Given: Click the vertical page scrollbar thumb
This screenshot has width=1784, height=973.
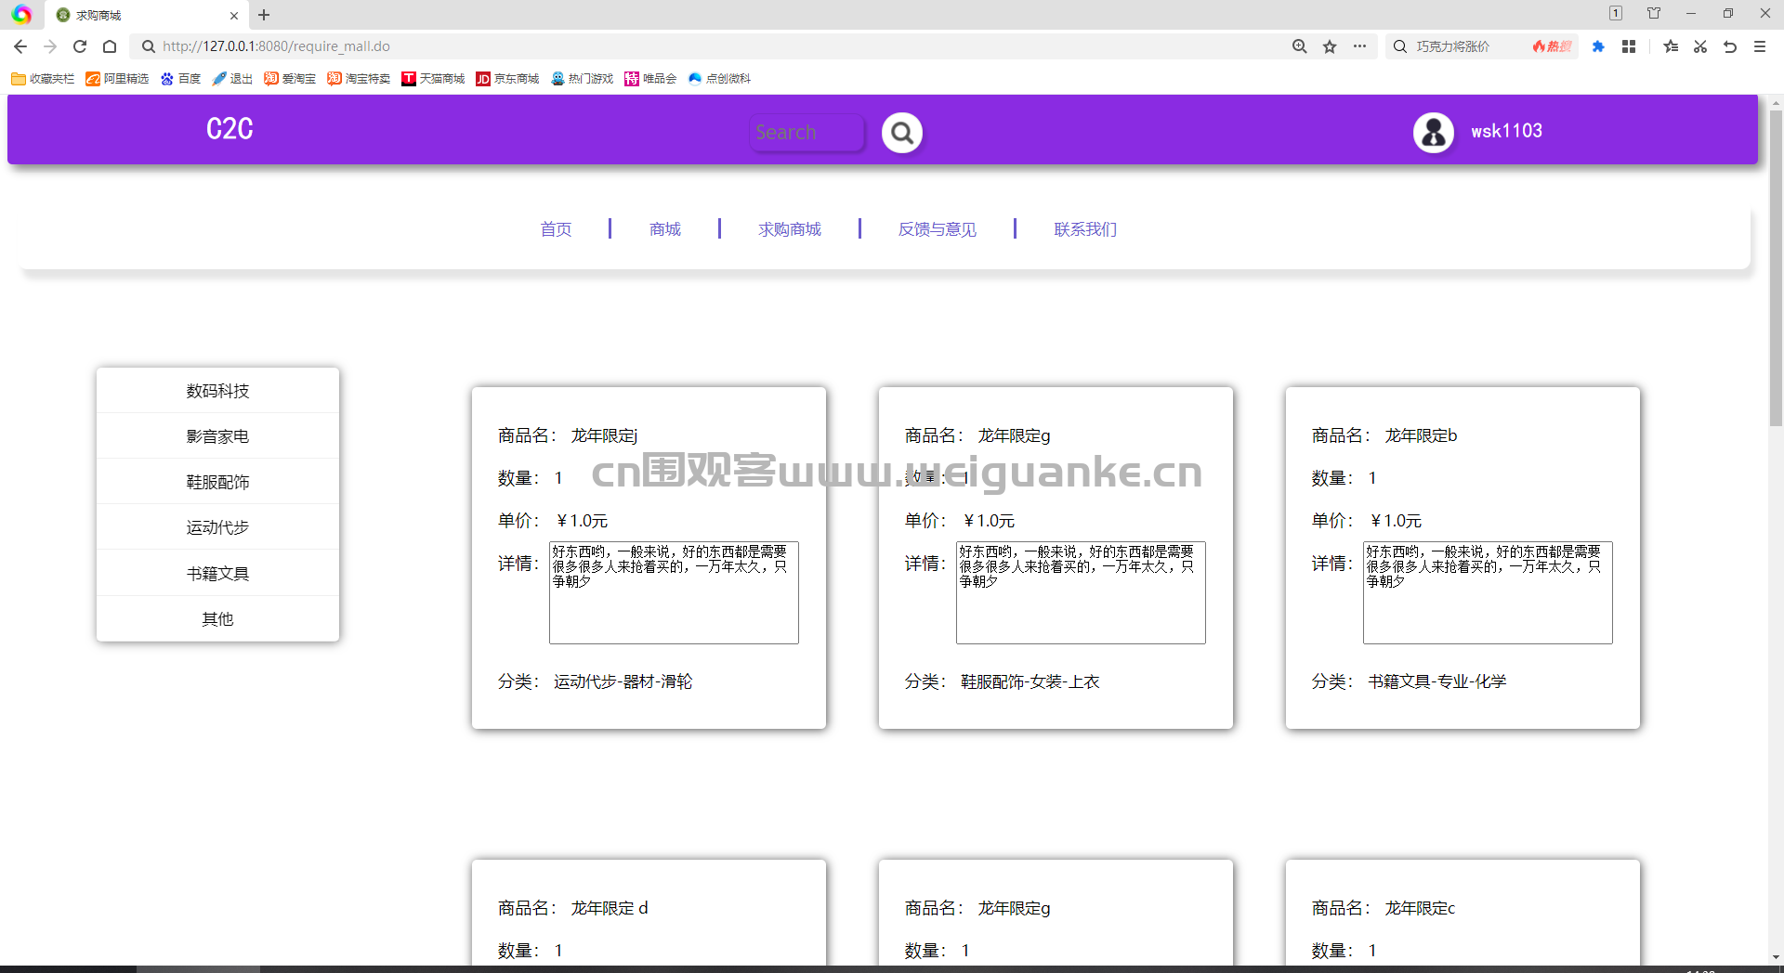Looking at the screenshot, I should (x=1776, y=267).
